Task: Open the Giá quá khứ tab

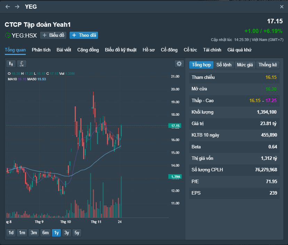Action: pyautogui.click(x=239, y=50)
